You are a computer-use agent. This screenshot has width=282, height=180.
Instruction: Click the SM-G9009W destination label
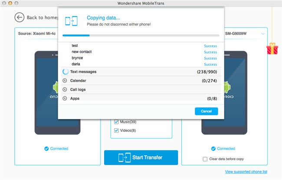(x=236, y=33)
